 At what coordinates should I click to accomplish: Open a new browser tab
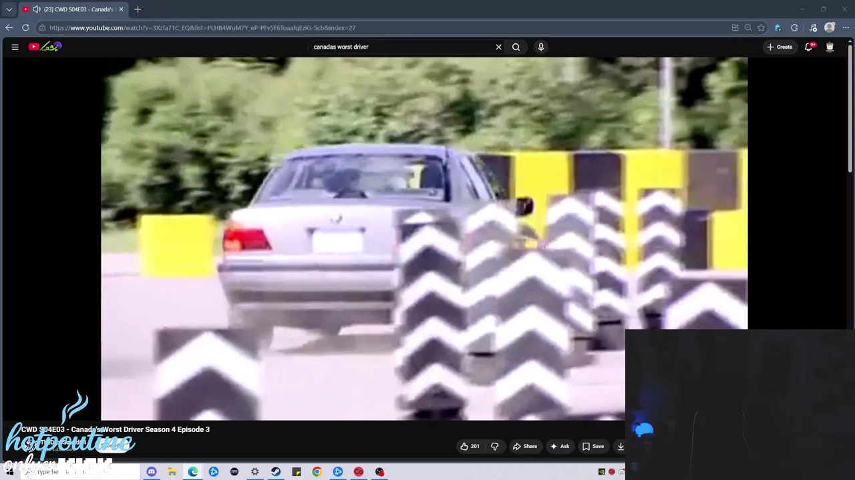138,9
